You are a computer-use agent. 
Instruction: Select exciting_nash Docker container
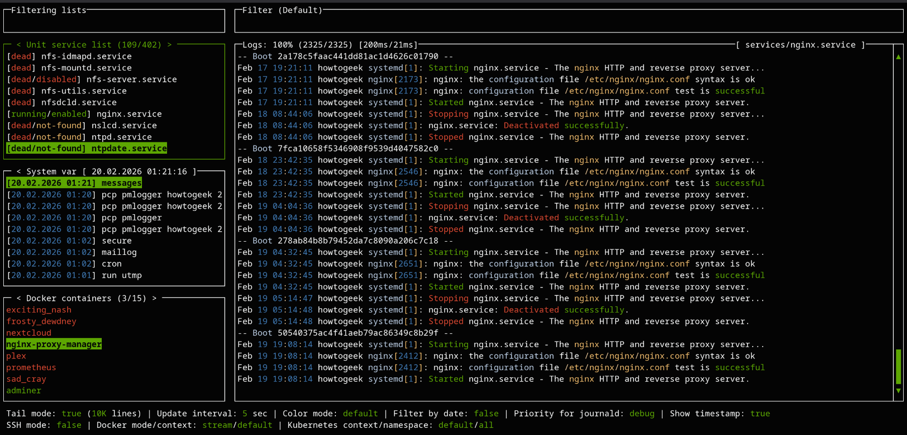point(39,310)
